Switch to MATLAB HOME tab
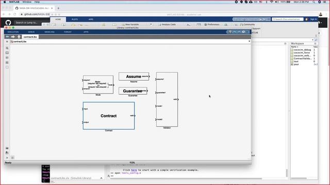Viewport: 330px width, 185px height. 58,20
